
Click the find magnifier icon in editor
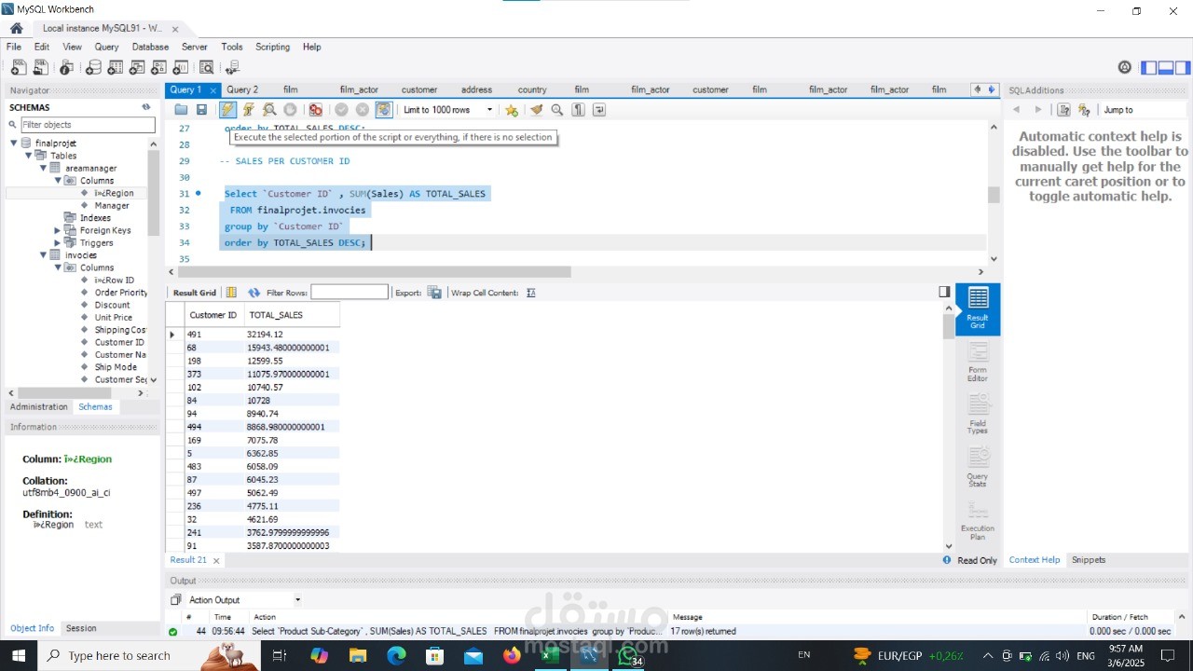[x=557, y=110]
